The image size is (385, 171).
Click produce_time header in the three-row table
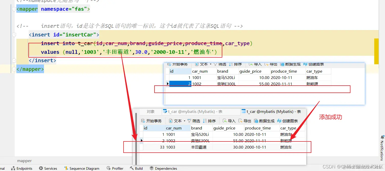pyautogui.click(x=262, y=128)
